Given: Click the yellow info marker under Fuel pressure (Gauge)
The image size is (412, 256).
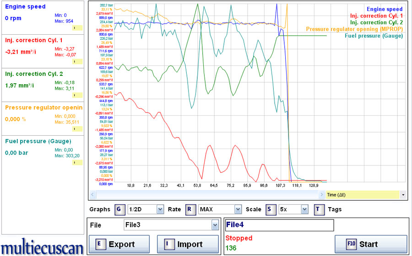Looking at the screenshot, I should pyautogui.click(x=77, y=162).
